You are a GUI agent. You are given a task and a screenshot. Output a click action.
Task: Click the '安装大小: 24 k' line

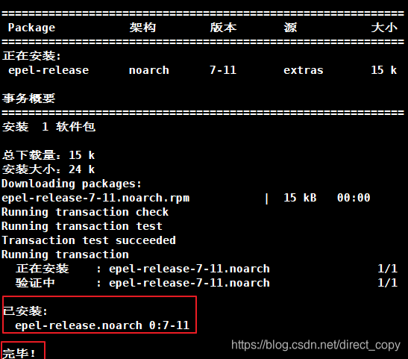(x=48, y=169)
